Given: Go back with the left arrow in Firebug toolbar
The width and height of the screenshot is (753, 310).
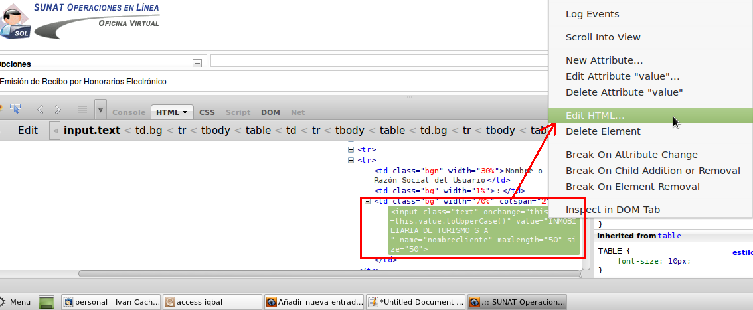Looking at the screenshot, I should click(x=41, y=110).
